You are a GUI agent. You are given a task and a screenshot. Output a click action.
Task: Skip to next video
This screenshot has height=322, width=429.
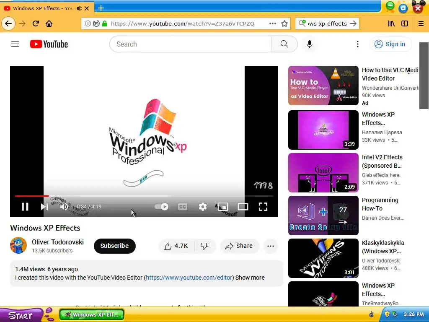(x=44, y=206)
